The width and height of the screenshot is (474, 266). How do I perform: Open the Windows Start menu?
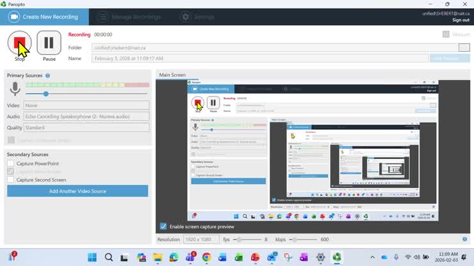[x=92, y=257]
